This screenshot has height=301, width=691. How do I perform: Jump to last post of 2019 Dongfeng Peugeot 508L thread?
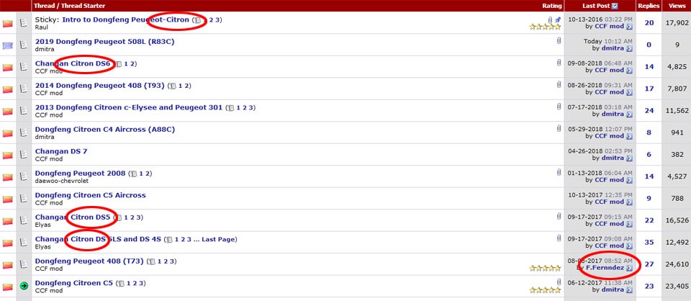click(629, 48)
